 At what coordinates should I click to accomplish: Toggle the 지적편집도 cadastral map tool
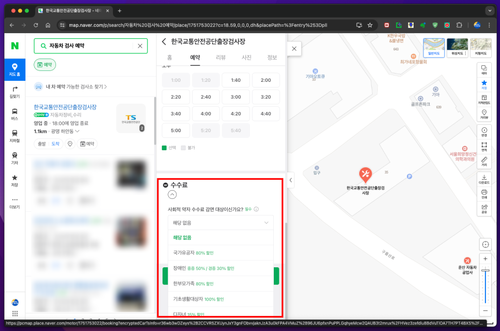click(x=484, y=99)
